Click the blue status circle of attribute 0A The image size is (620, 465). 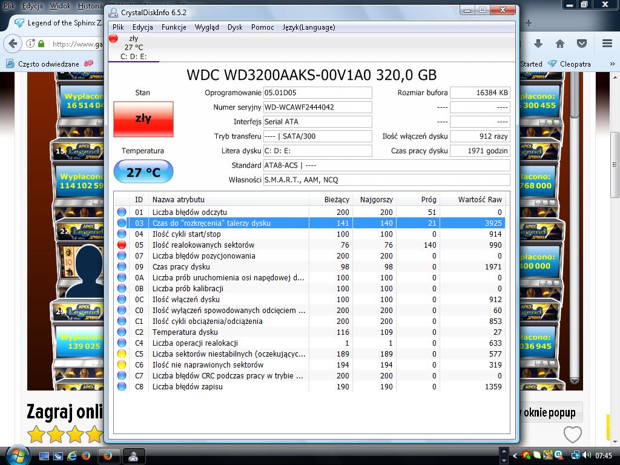(122, 277)
